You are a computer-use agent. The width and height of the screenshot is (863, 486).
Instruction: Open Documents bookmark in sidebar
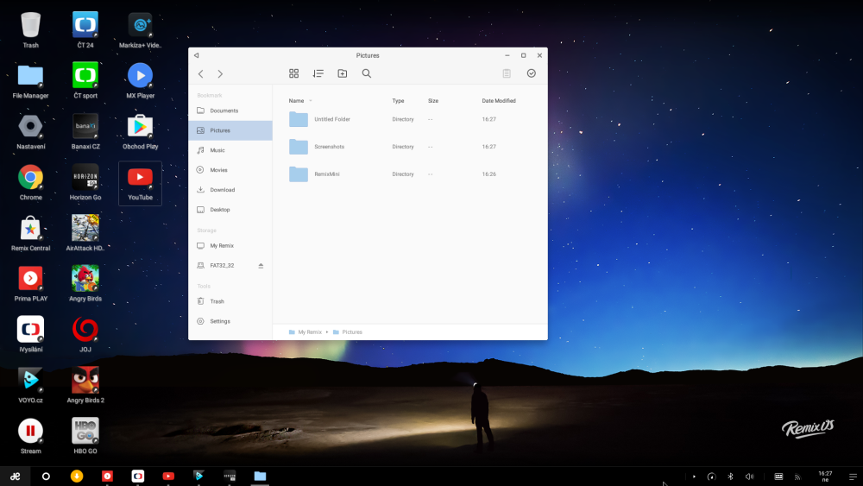[x=230, y=110]
